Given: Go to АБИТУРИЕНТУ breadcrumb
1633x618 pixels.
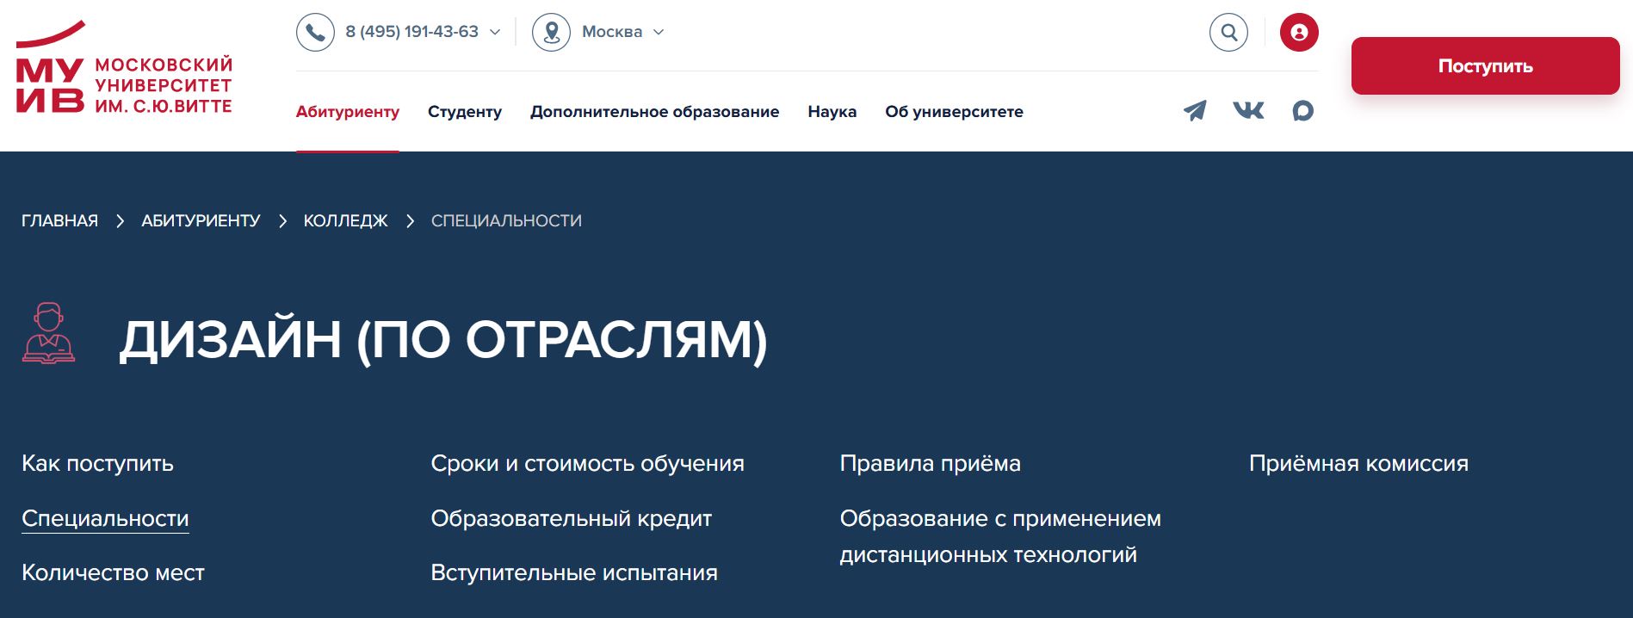Looking at the screenshot, I should (201, 221).
